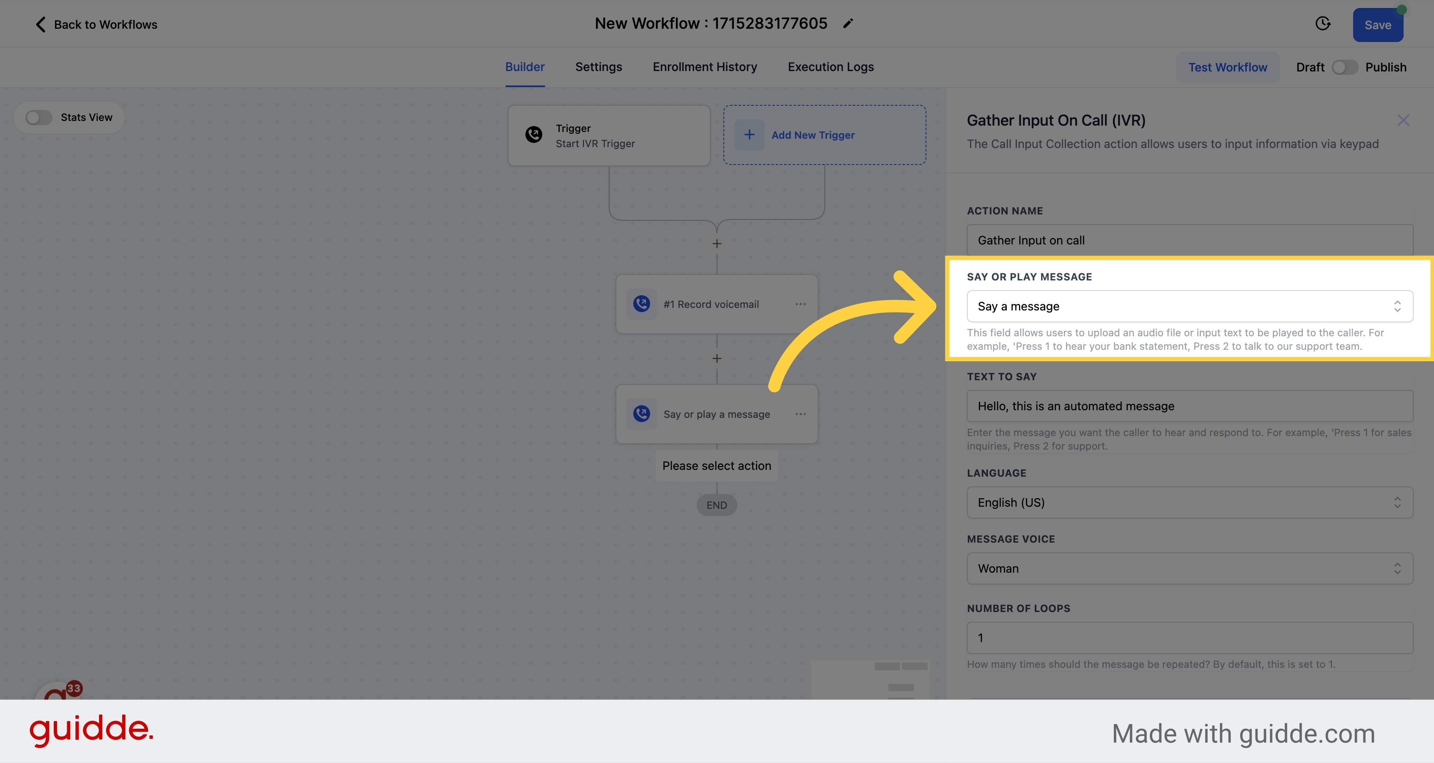Click the Save button
The width and height of the screenshot is (1434, 763).
pyautogui.click(x=1378, y=25)
